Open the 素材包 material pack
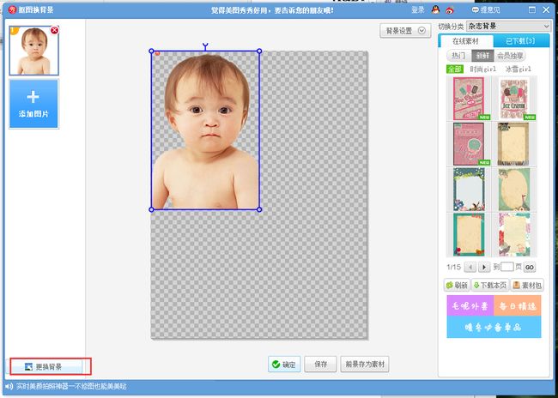Viewport: 558px width, 398px height. click(x=527, y=286)
